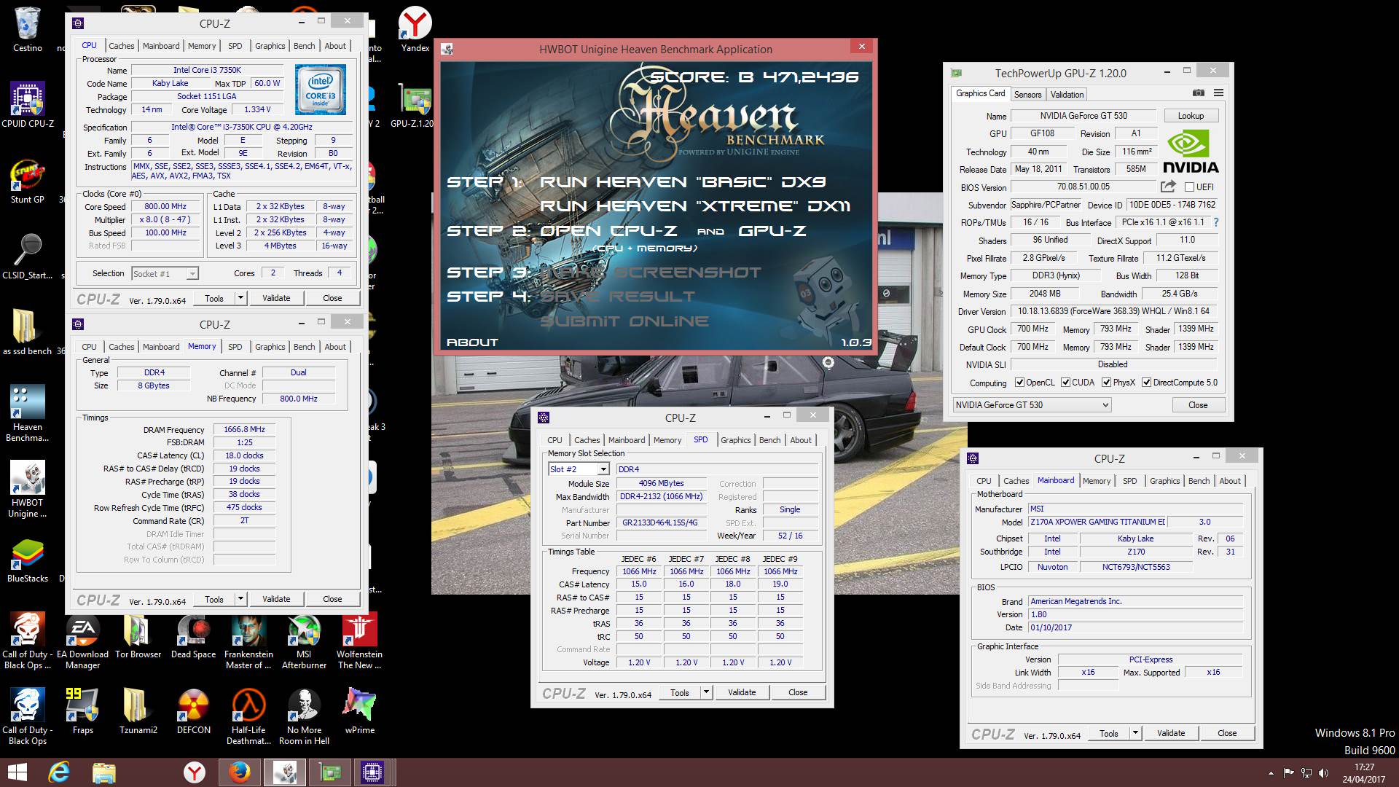Click the Bus Interface question mark in GPU-Z
The image size is (1399, 787).
coord(1215,222)
